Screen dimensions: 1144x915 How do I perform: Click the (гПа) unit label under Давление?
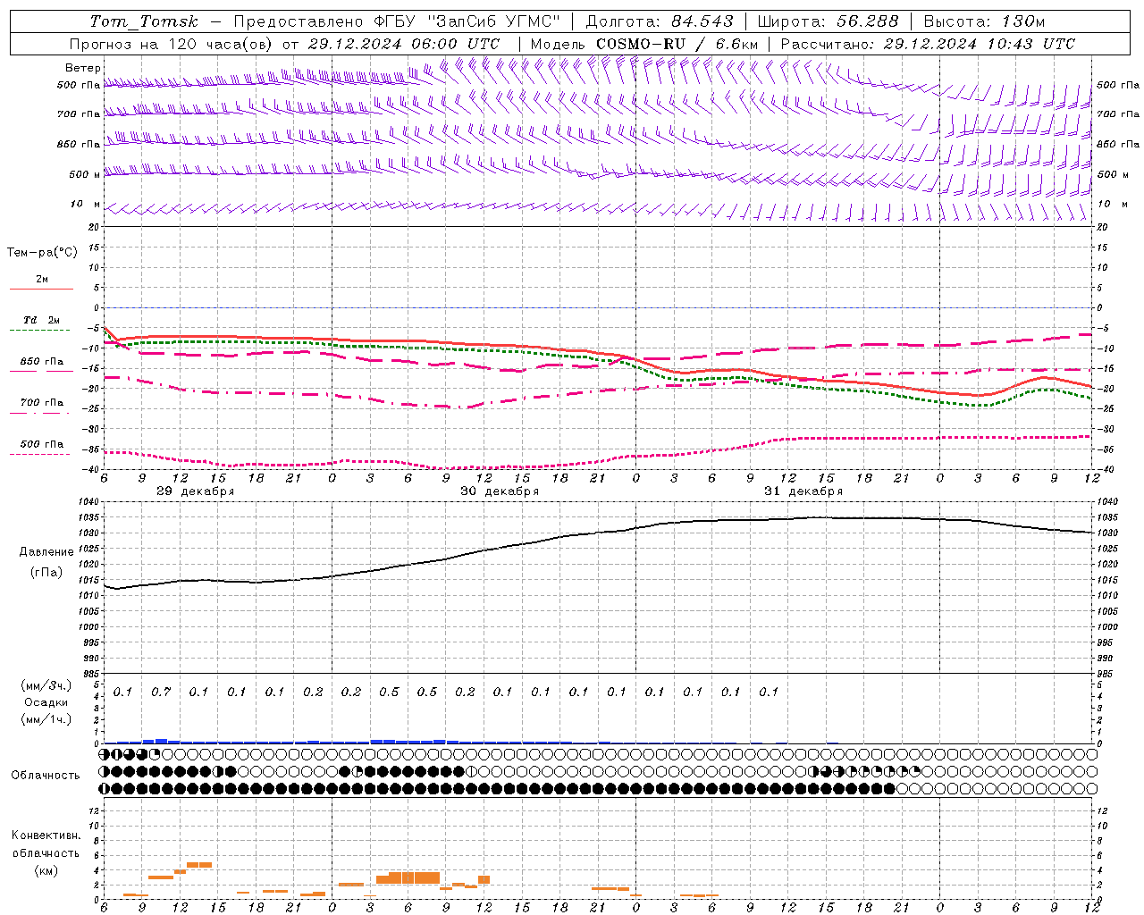pyautogui.click(x=45, y=573)
